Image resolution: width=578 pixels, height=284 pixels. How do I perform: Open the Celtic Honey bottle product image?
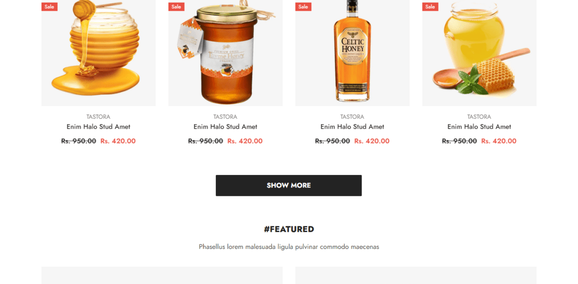[352, 53]
